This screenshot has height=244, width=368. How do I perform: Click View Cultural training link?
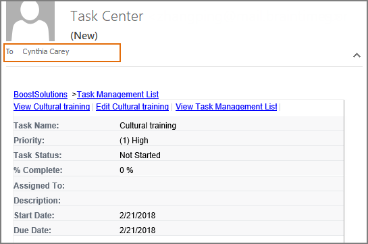coord(51,107)
